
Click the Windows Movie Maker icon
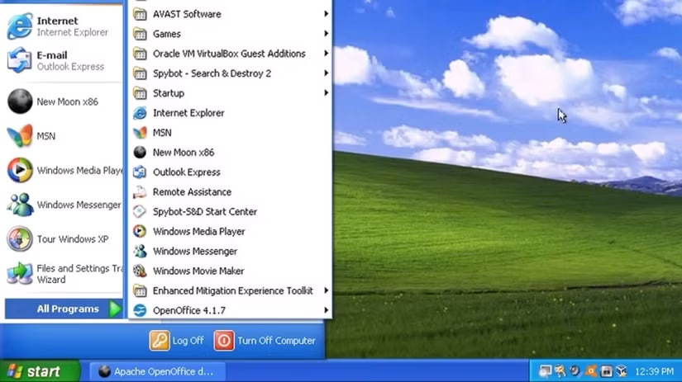140,271
